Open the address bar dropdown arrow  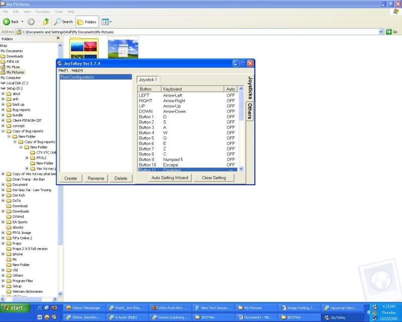pyautogui.click(x=381, y=32)
